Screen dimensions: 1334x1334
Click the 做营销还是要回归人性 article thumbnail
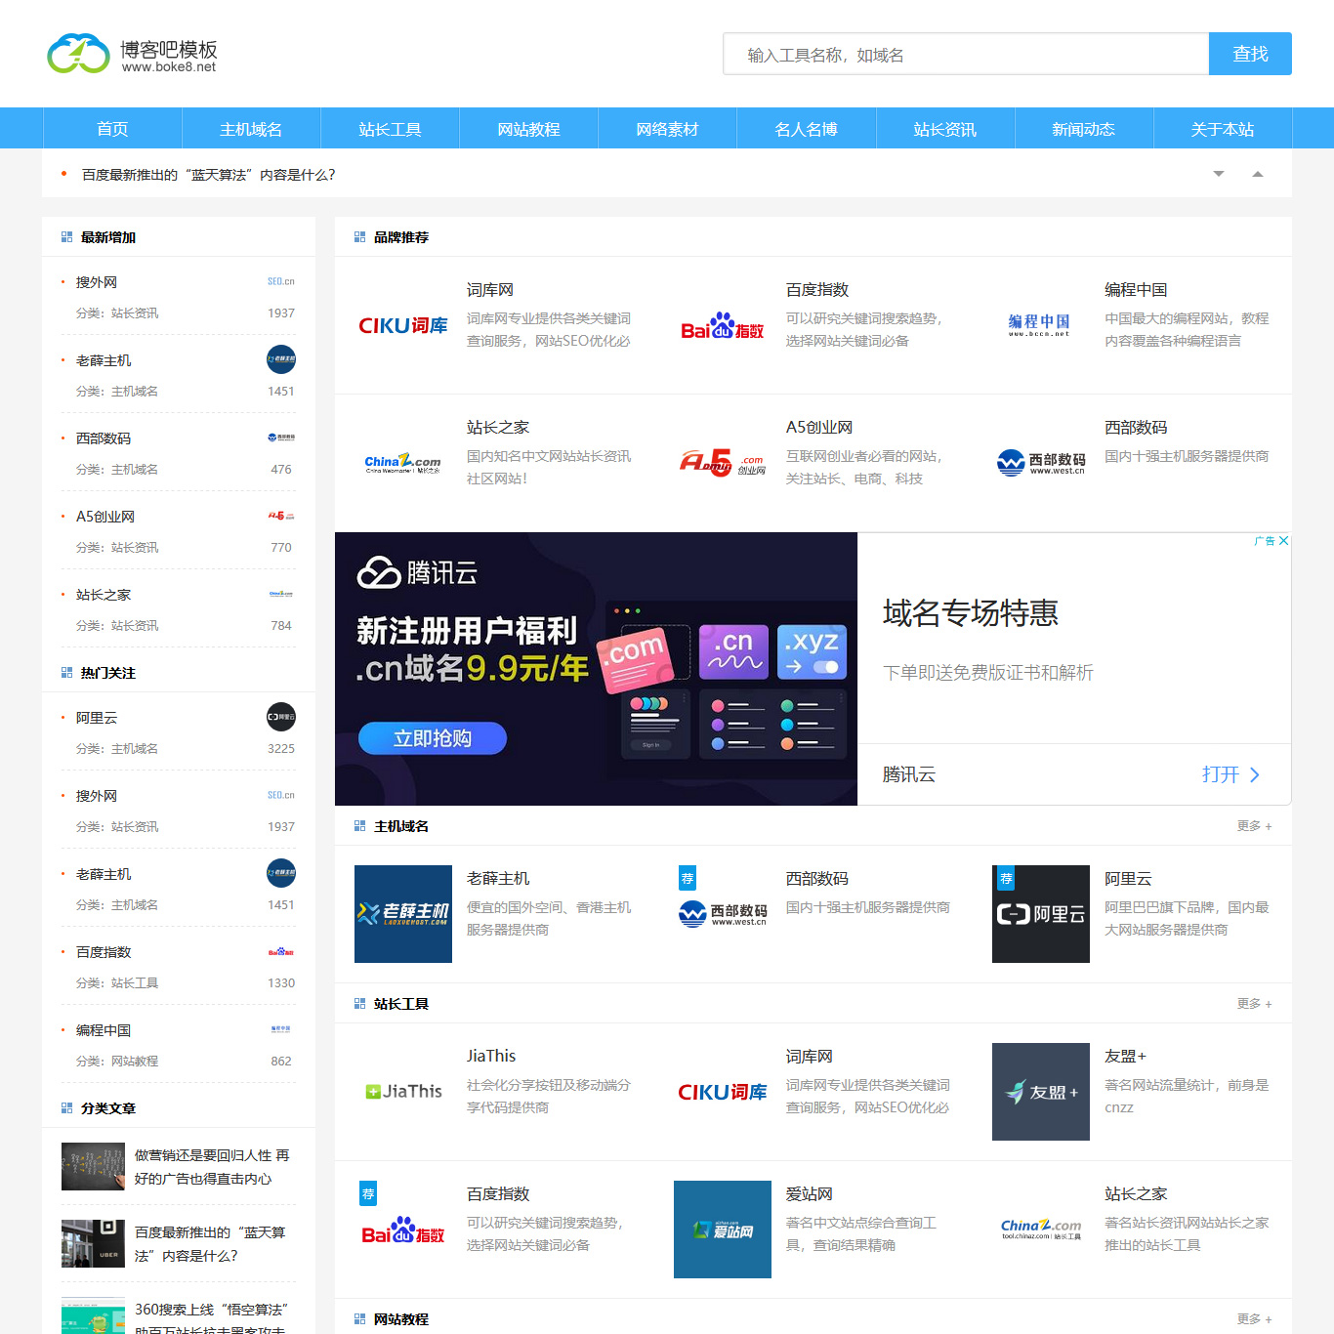click(93, 1166)
